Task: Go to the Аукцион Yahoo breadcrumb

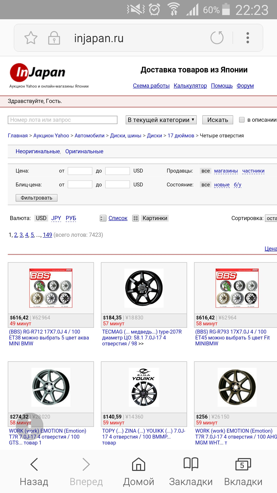Action: (x=51, y=136)
